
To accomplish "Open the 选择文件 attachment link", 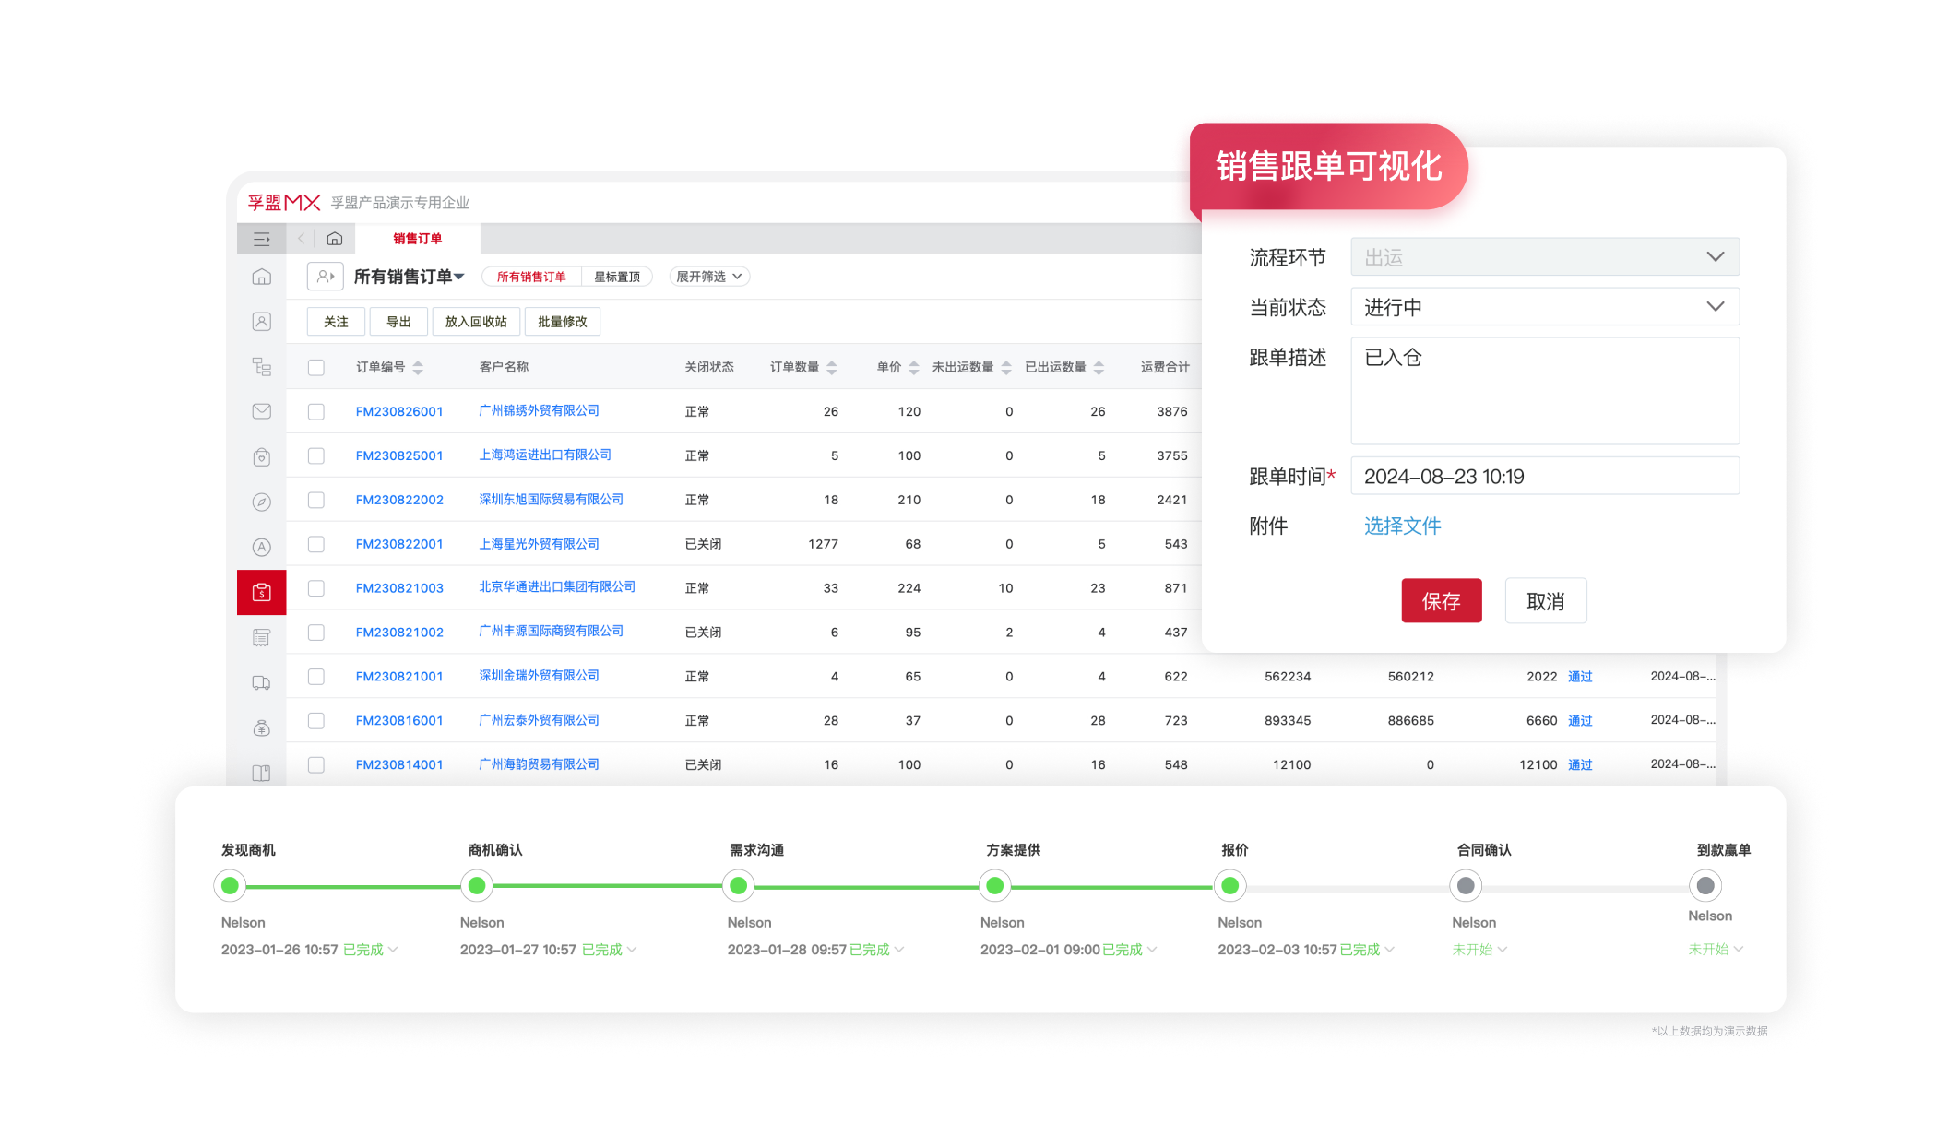I will click(x=1402, y=526).
